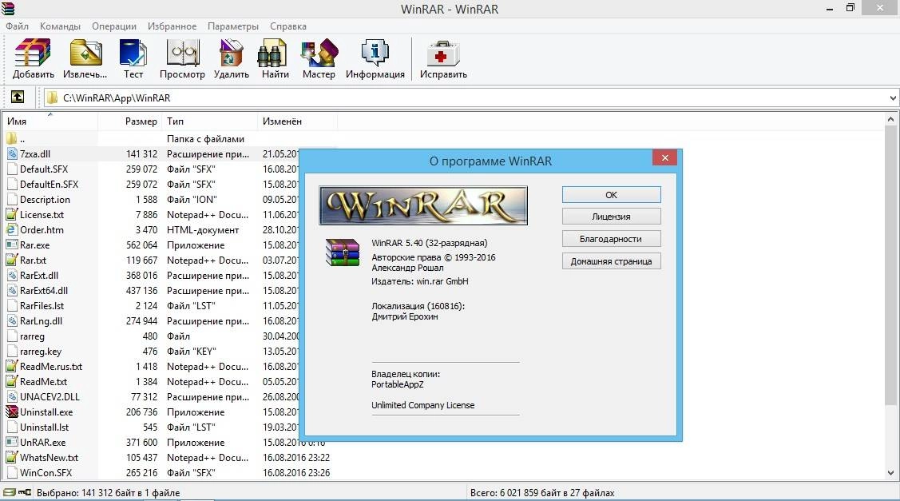Click the folder icon in address bar
The image size is (900, 501).
52,97
